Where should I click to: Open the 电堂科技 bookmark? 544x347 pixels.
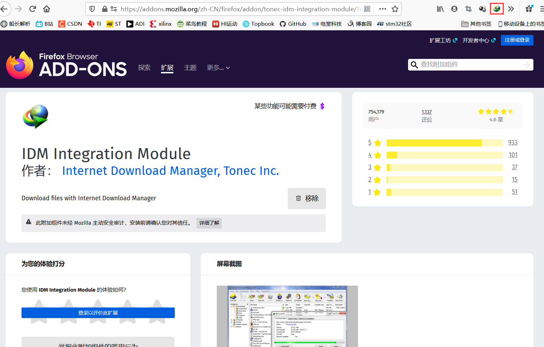coord(327,24)
